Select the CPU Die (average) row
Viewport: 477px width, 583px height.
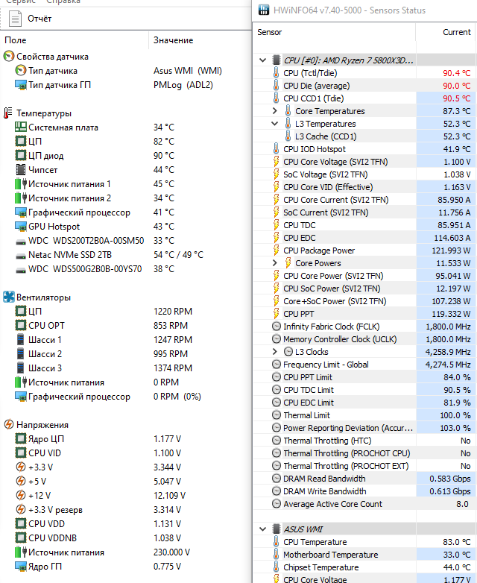[x=364, y=86]
